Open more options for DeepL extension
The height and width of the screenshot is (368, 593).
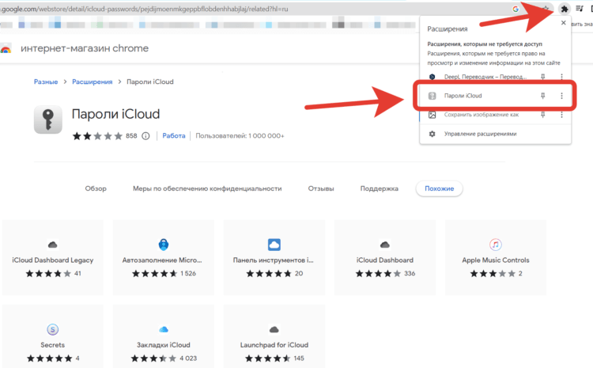tap(561, 77)
